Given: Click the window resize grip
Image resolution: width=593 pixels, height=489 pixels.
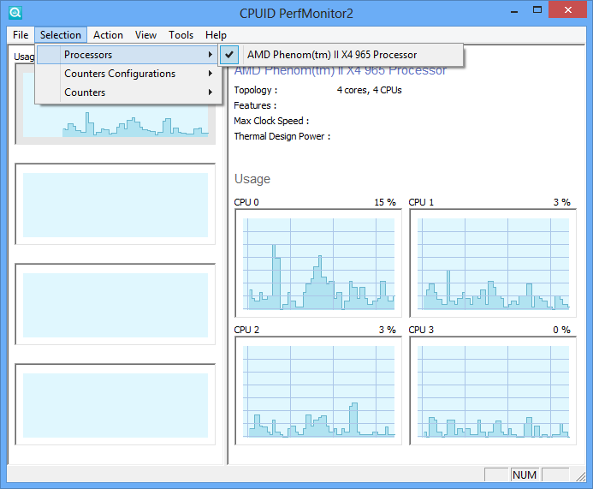Looking at the screenshot, I should 581,476.
